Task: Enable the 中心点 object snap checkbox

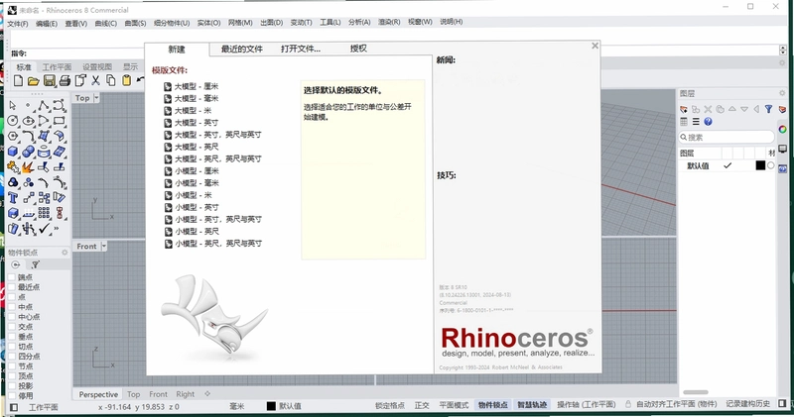Action: 12,317
